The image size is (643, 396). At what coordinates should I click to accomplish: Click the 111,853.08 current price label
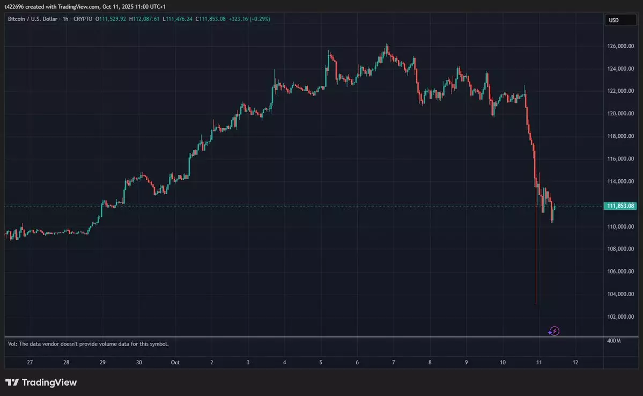(x=619, y=206)
